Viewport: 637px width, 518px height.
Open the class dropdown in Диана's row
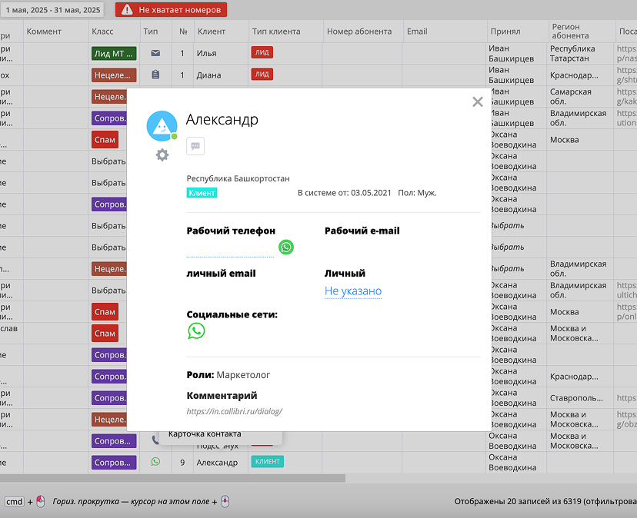point(113,75)
